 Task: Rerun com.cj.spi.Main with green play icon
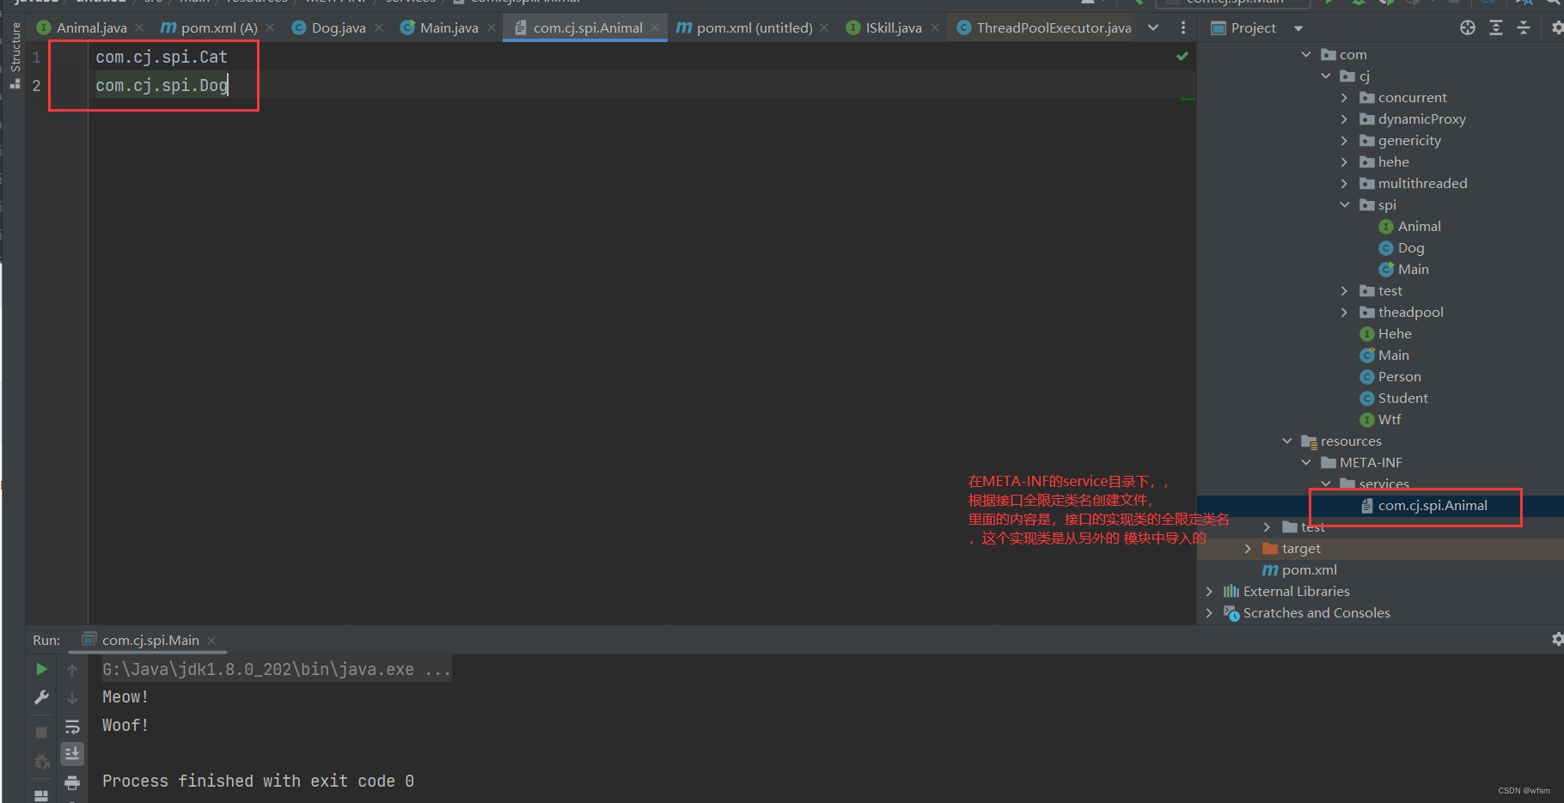[41, 669]
